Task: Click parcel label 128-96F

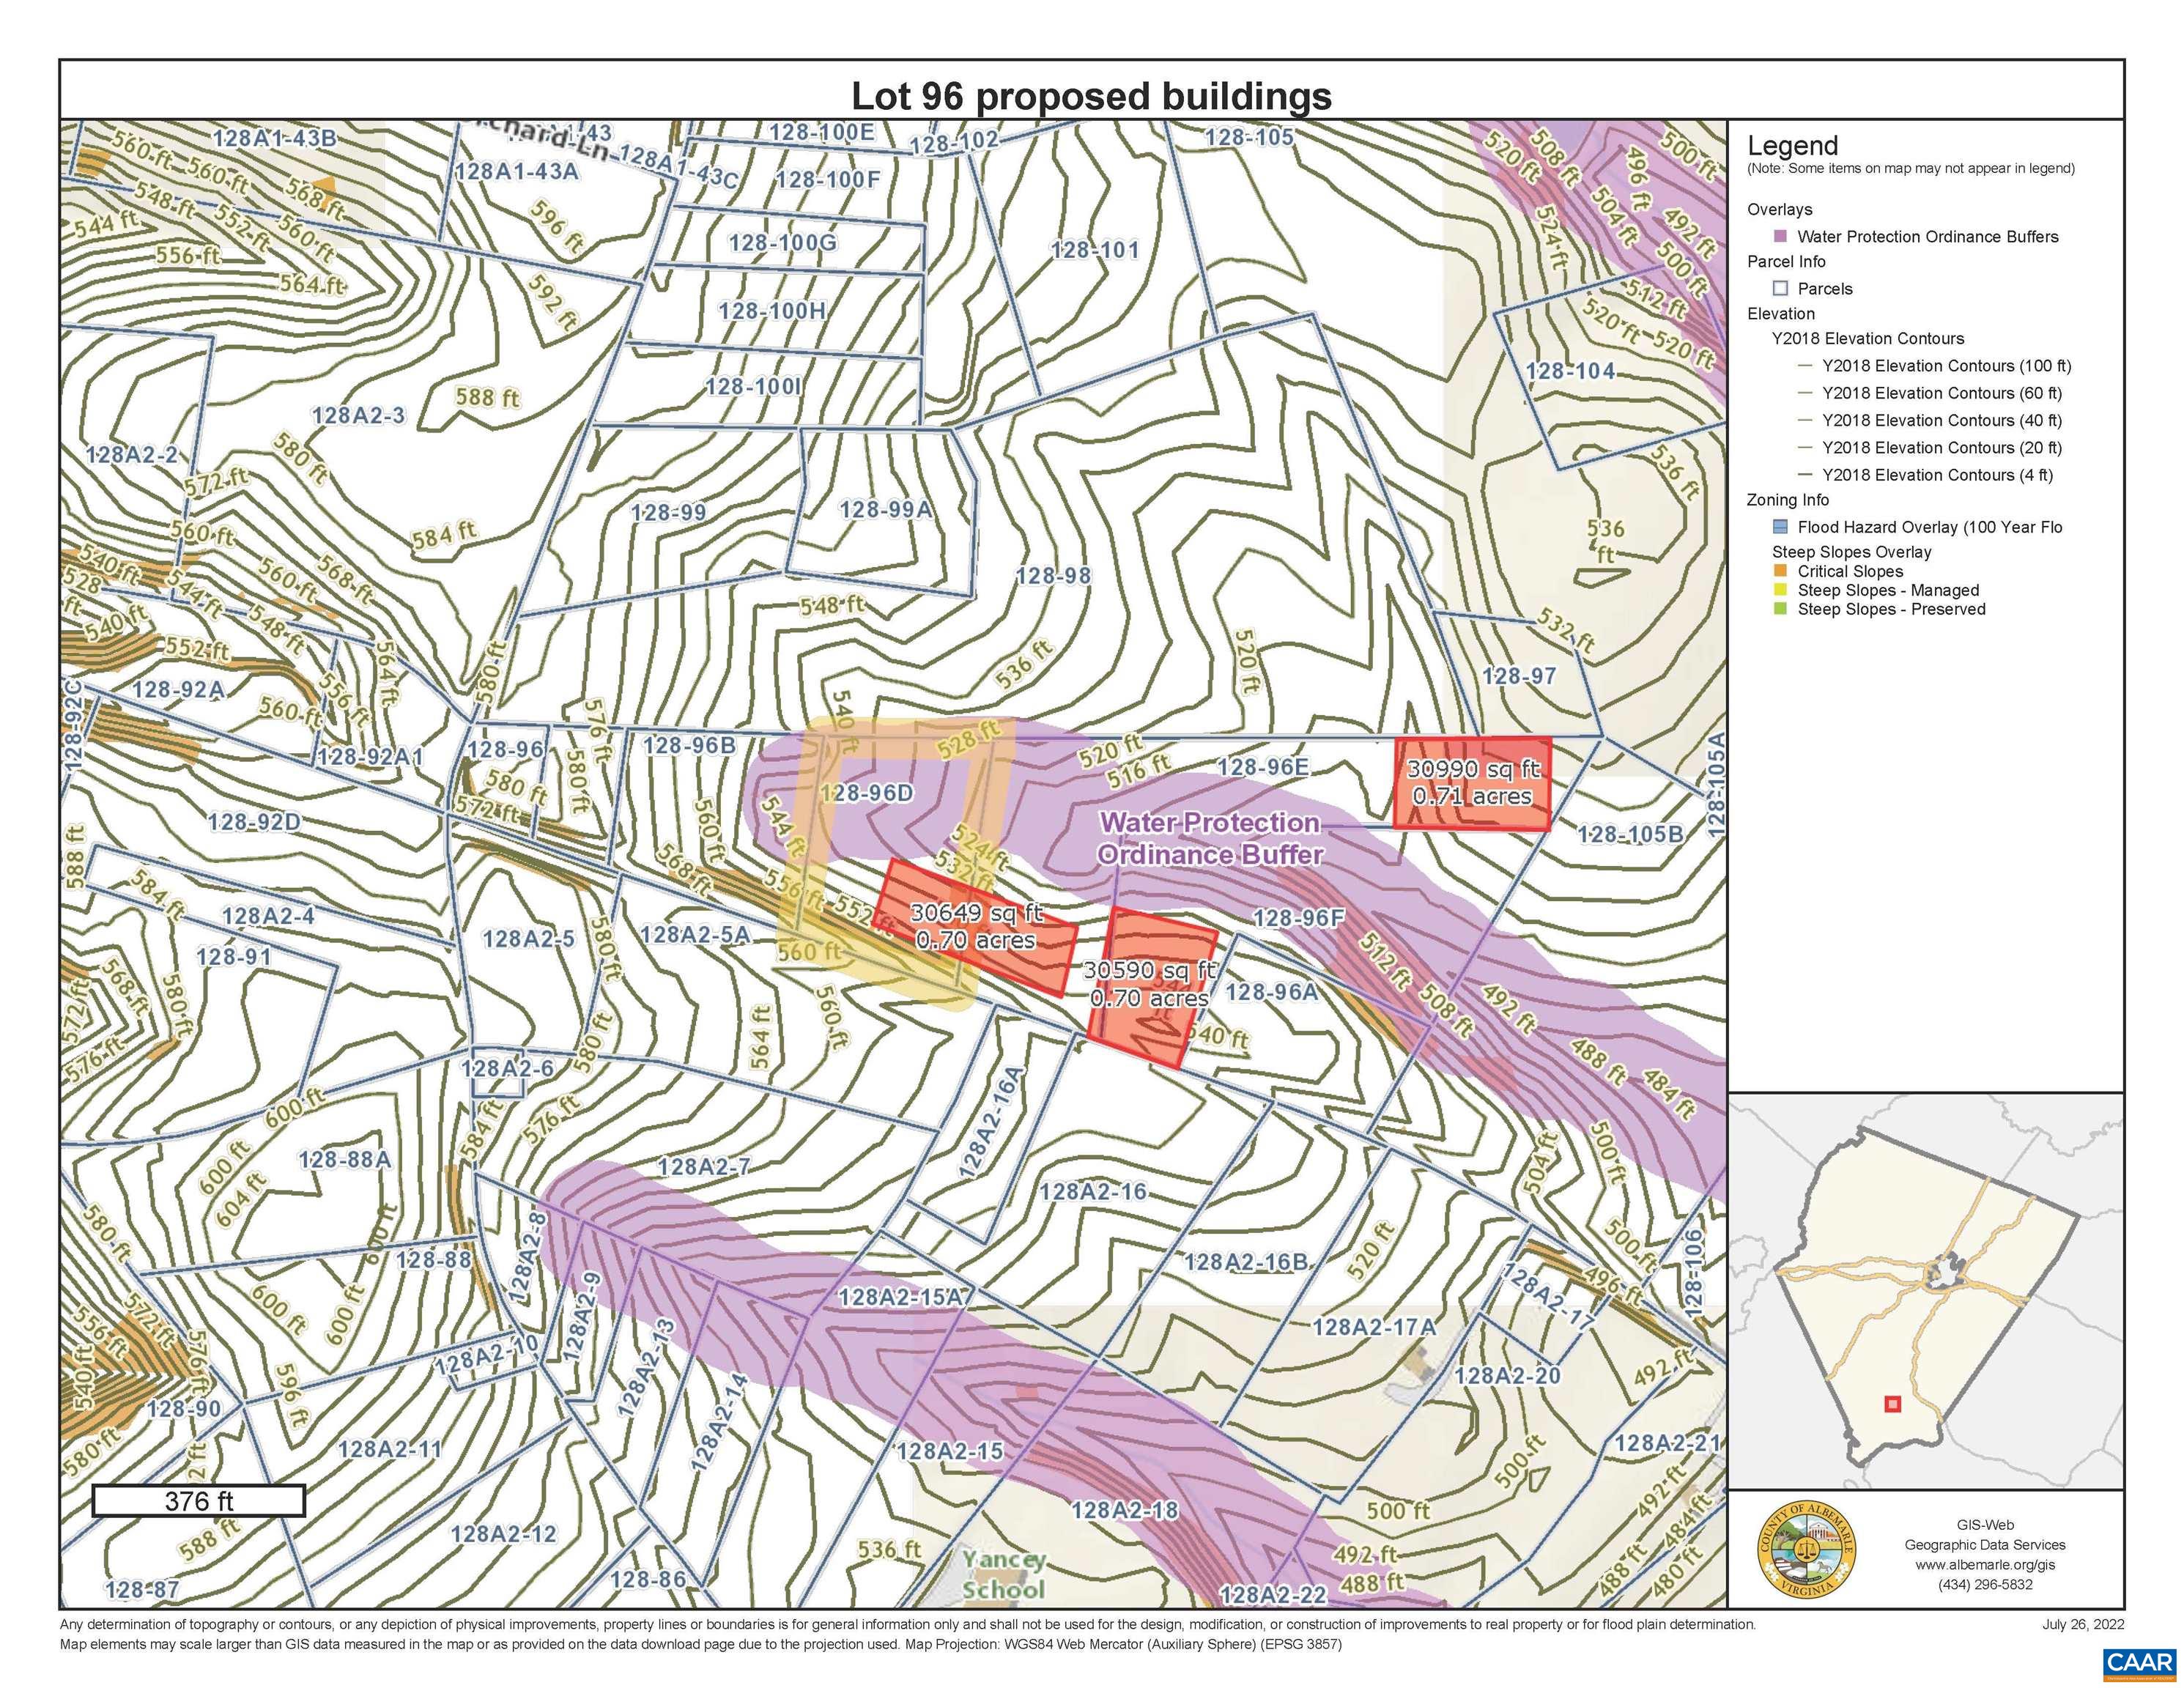Action: [x=1298, y=917]
